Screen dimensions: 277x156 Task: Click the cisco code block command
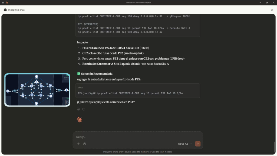[130, 93]
